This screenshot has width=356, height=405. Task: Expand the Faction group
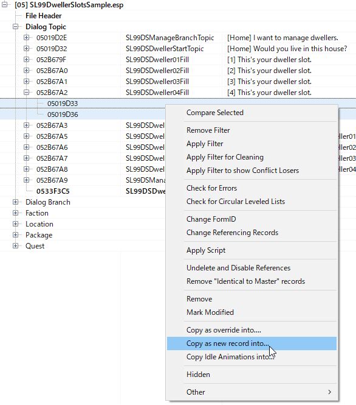15,213
